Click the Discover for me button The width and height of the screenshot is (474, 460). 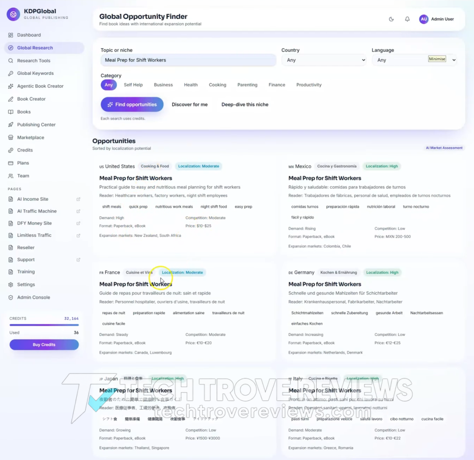coord(189,104)
